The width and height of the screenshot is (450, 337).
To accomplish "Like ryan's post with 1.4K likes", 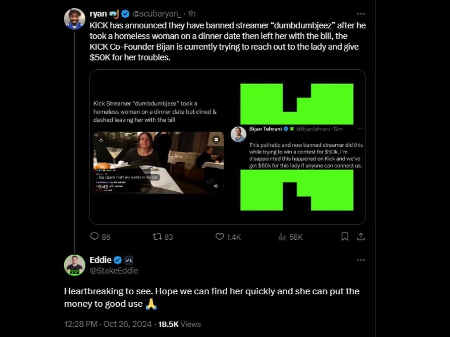I will click(x=220, y=237).
